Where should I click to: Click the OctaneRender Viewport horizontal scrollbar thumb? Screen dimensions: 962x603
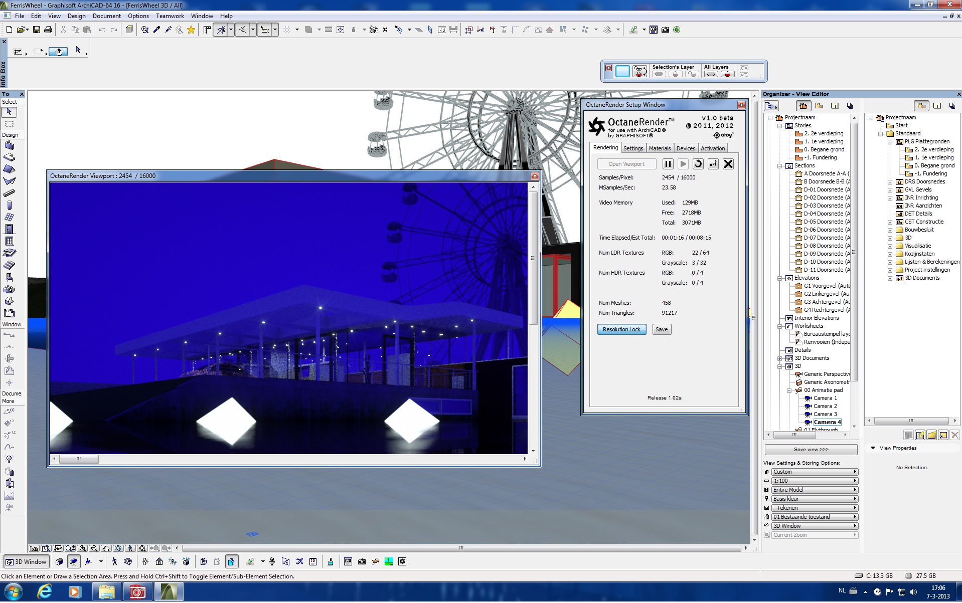click(79, 459)
